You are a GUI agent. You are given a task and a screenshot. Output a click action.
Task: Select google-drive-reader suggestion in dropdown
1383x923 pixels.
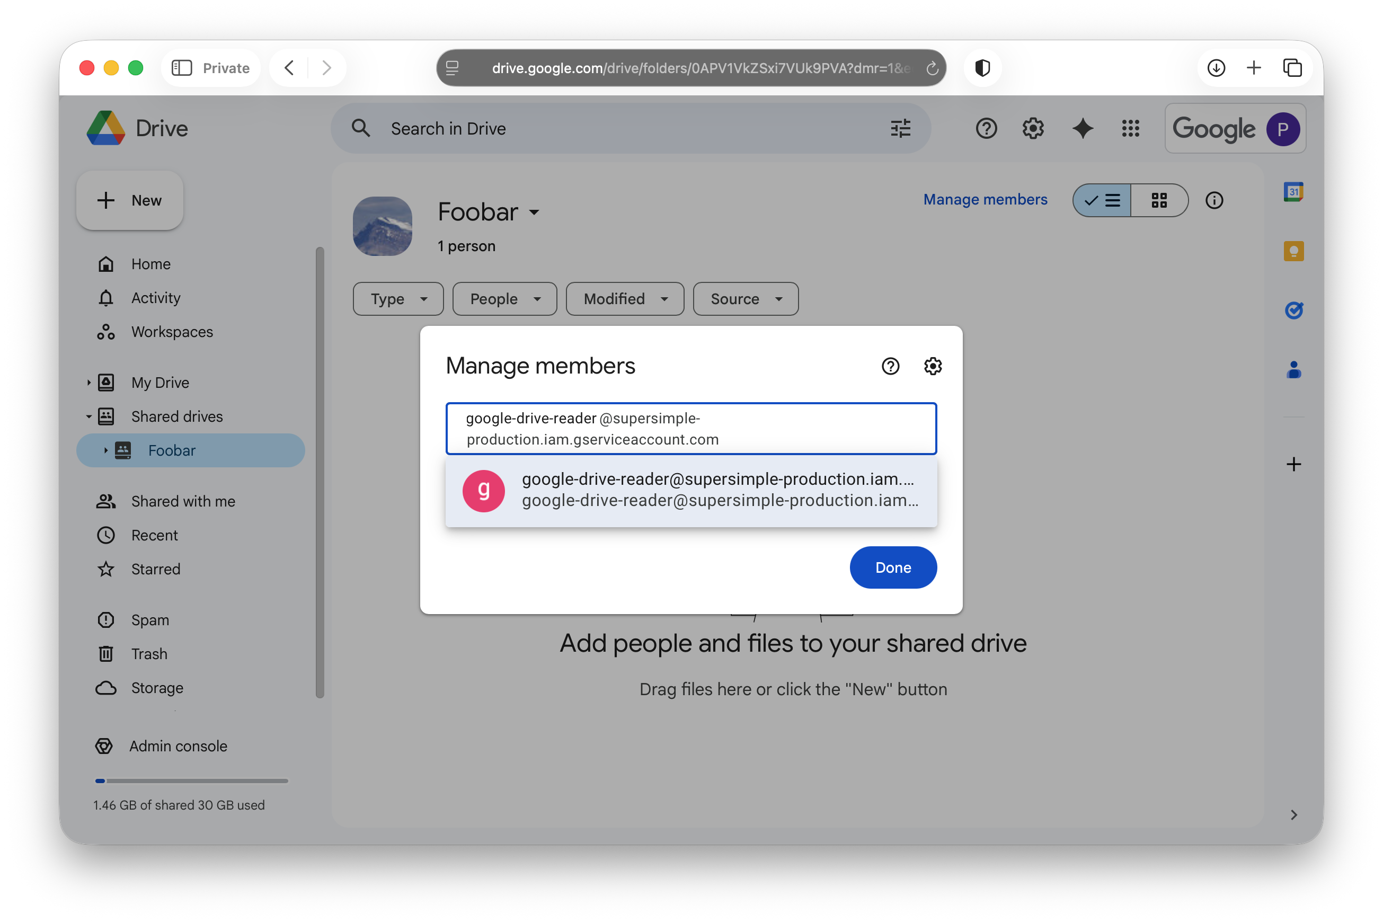pyautogui.click(x=691, y=490)
